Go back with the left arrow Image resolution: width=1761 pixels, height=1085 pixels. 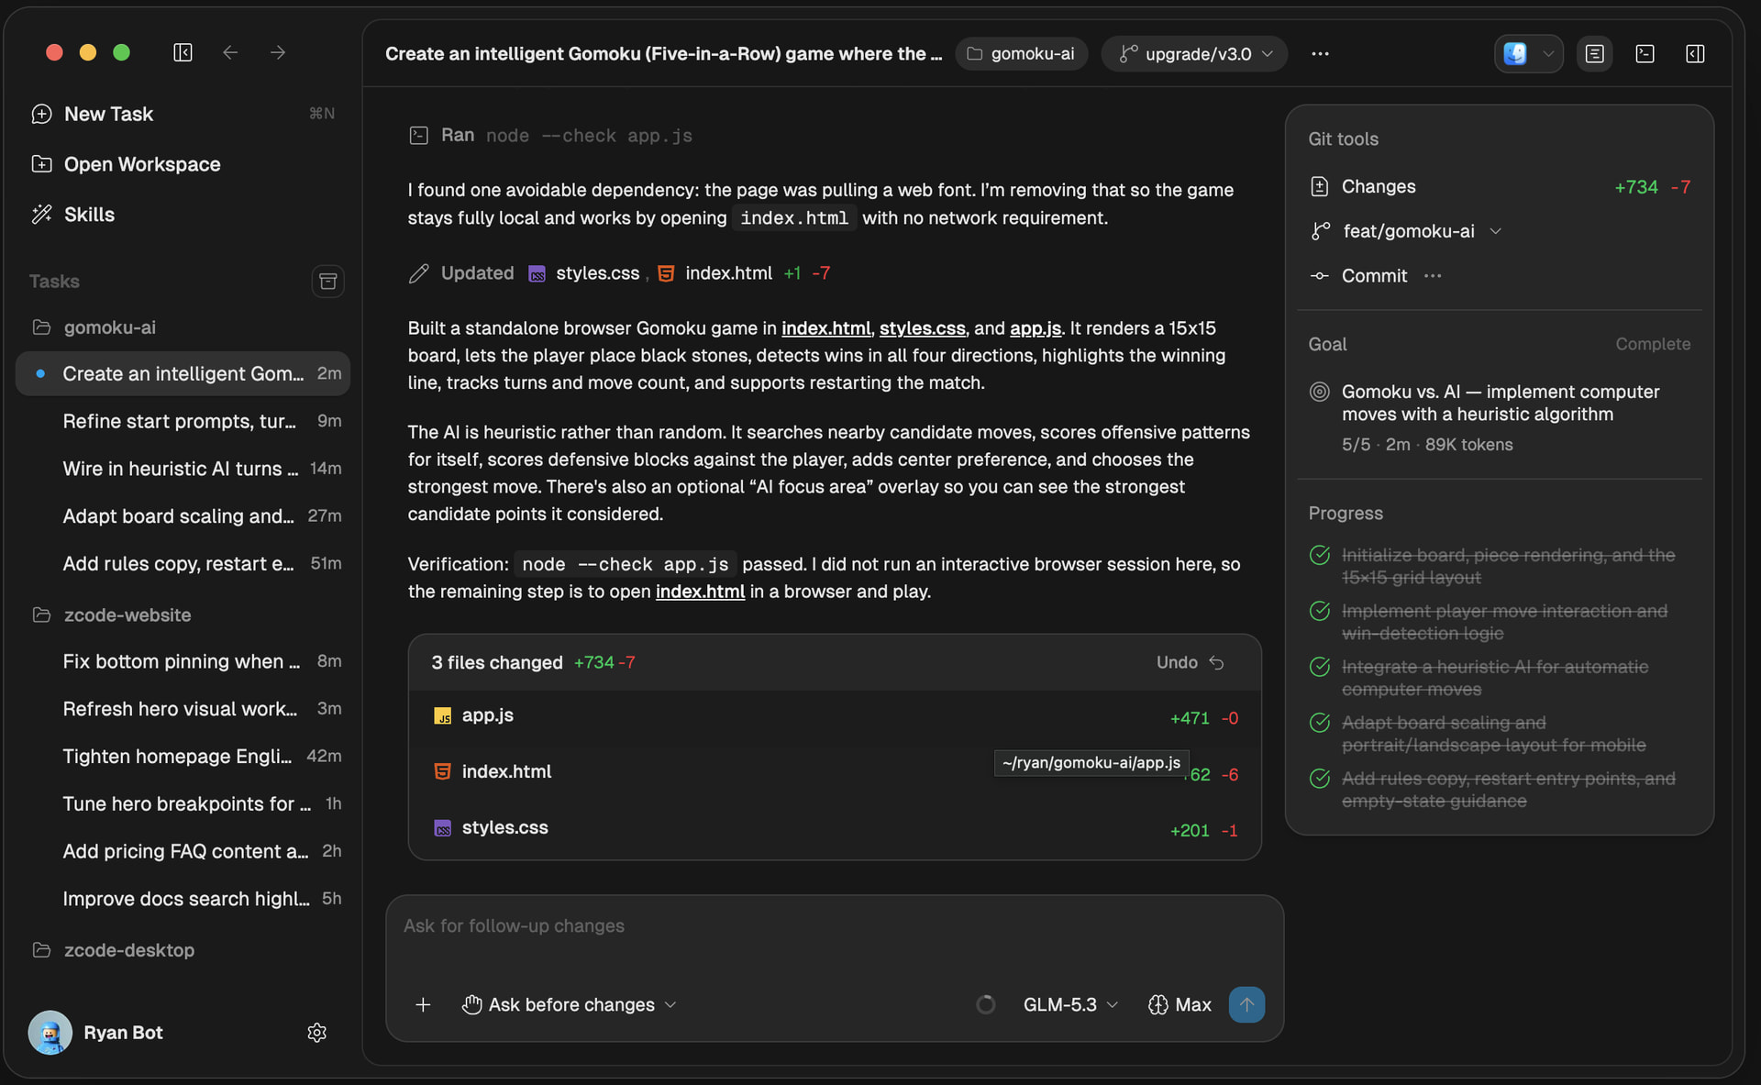pyautogui.click(x=230, y=53)
